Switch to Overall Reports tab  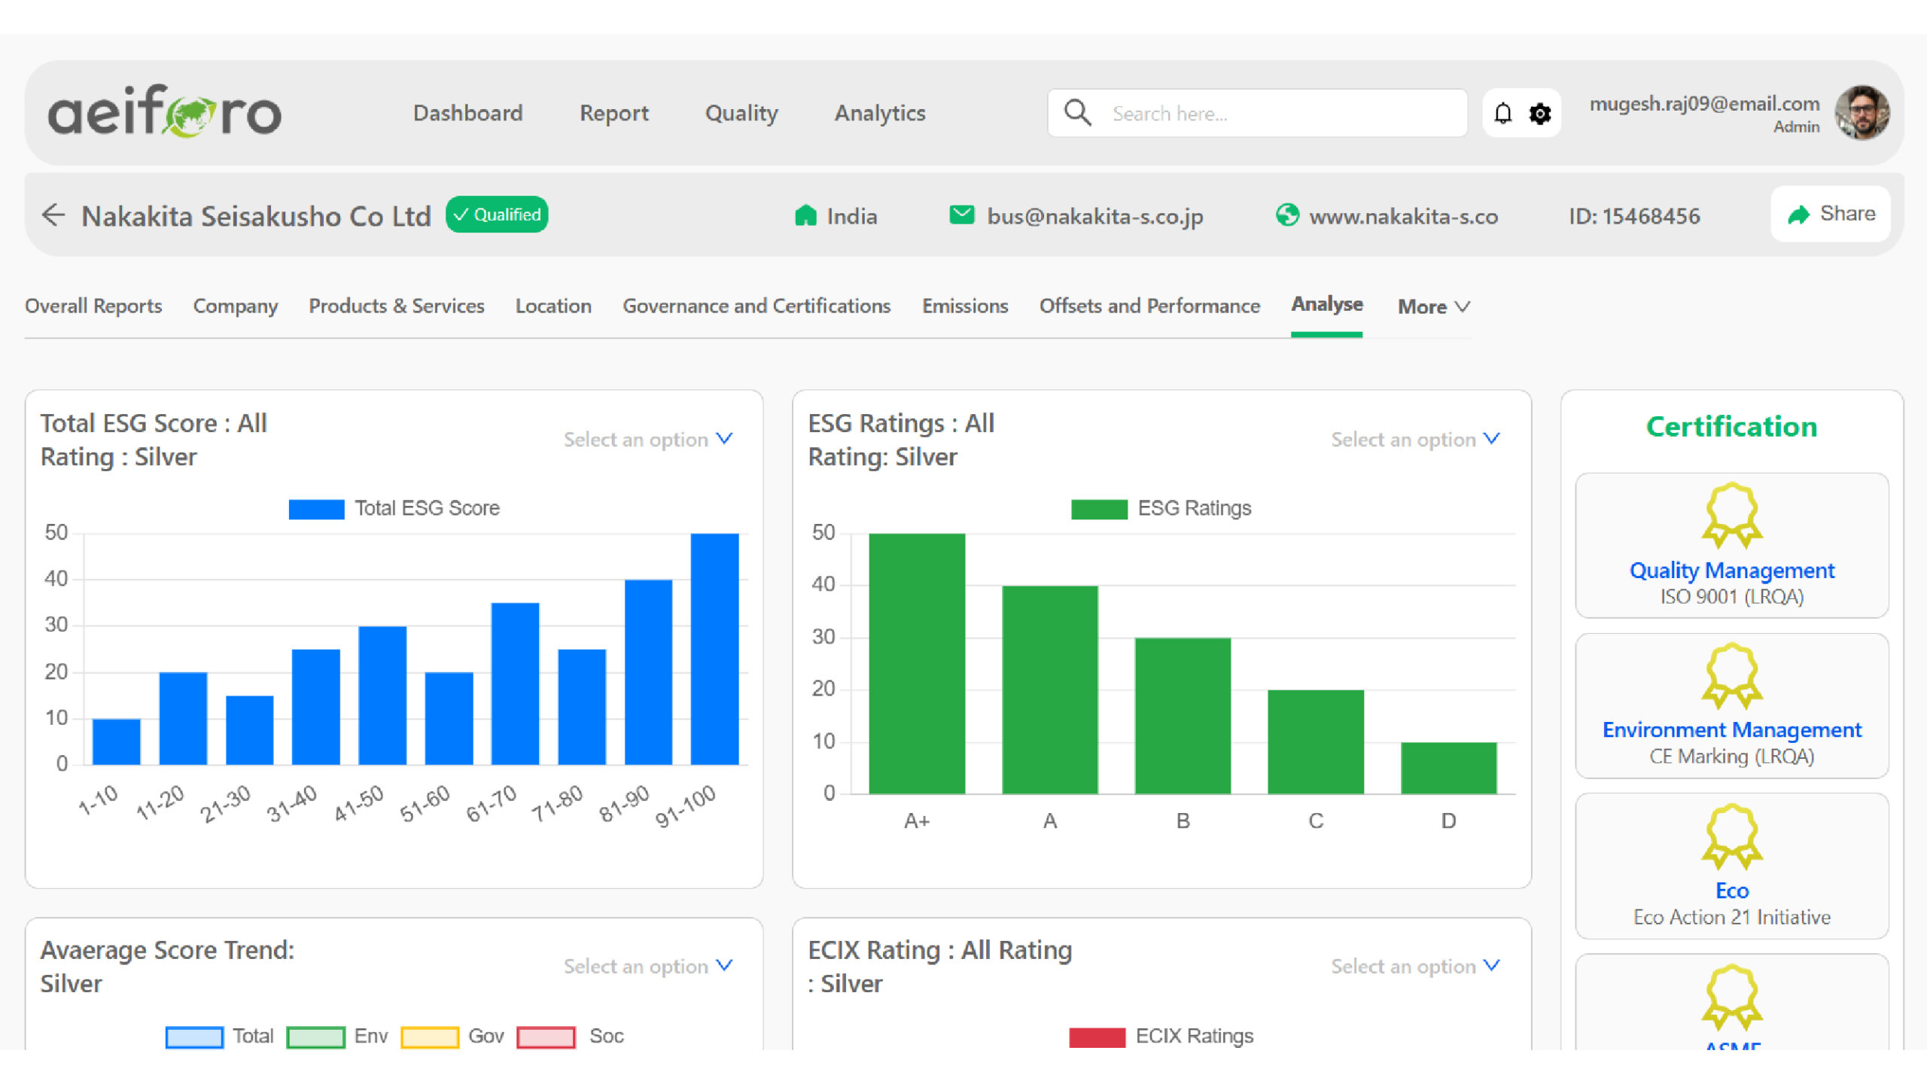click(93, 306)
